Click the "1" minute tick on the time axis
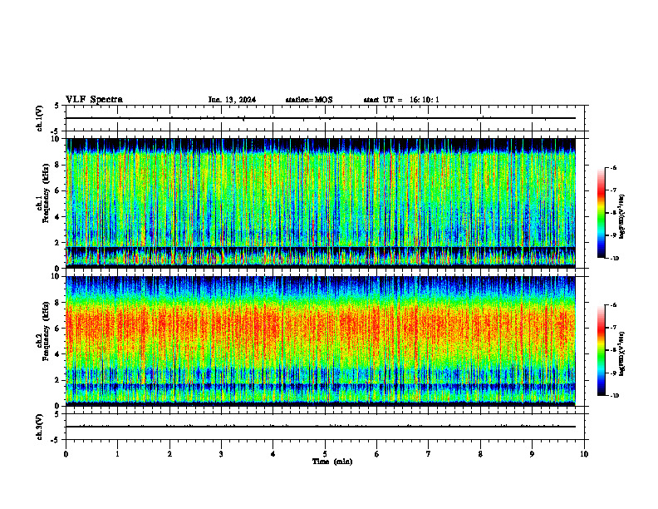The height and width of the screenshot is (509, 658). (x=117, y=454)
